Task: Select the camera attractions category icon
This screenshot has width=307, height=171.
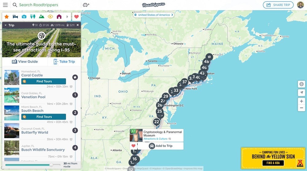Action: (x=24, y=17)
